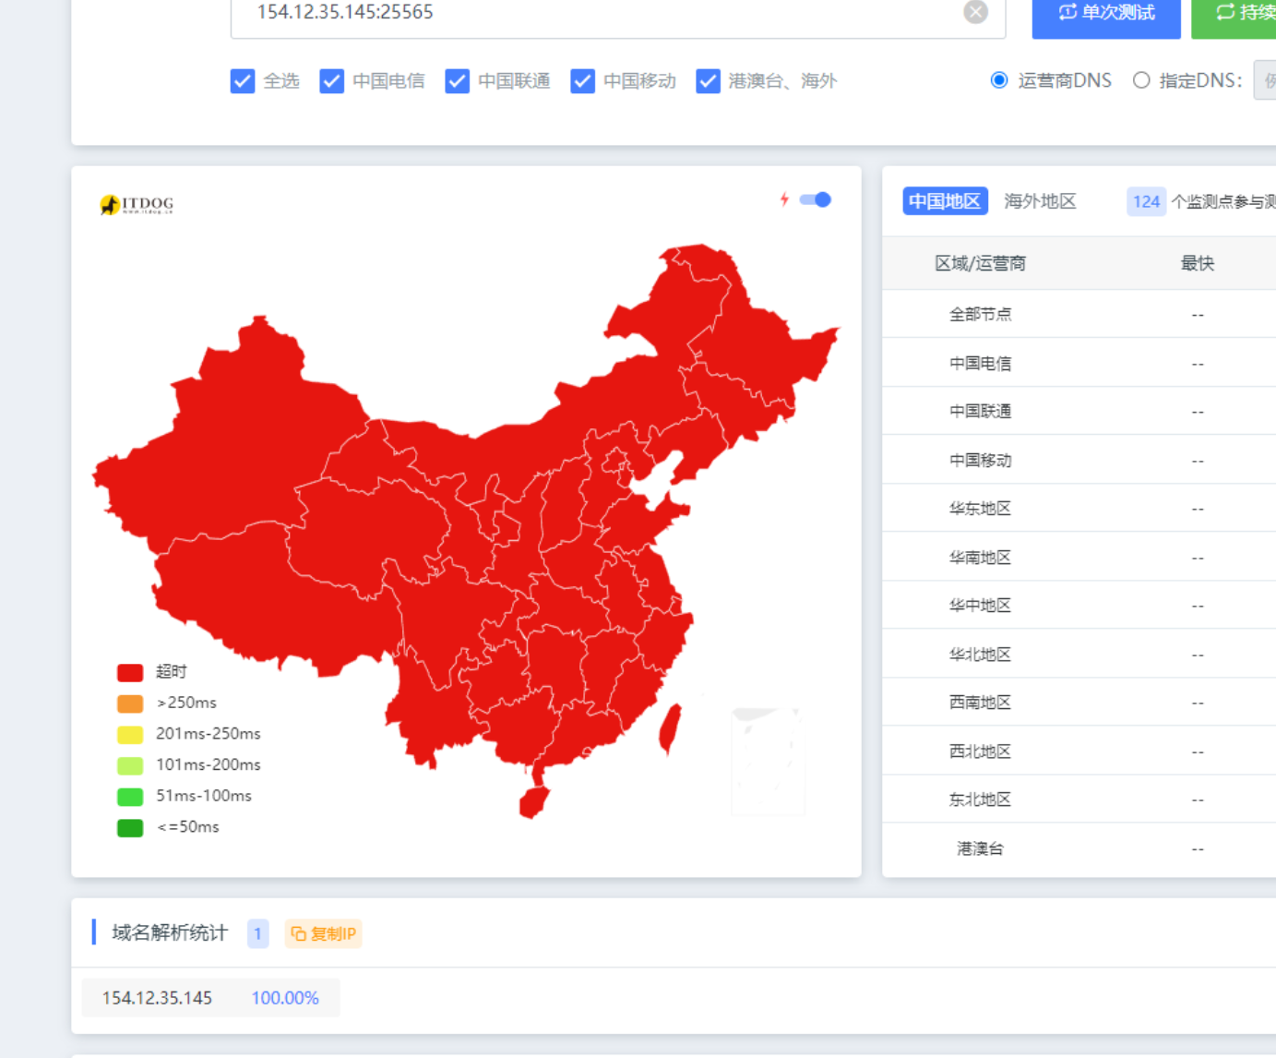Select the 指定DNS radio button

[1141, 80]
